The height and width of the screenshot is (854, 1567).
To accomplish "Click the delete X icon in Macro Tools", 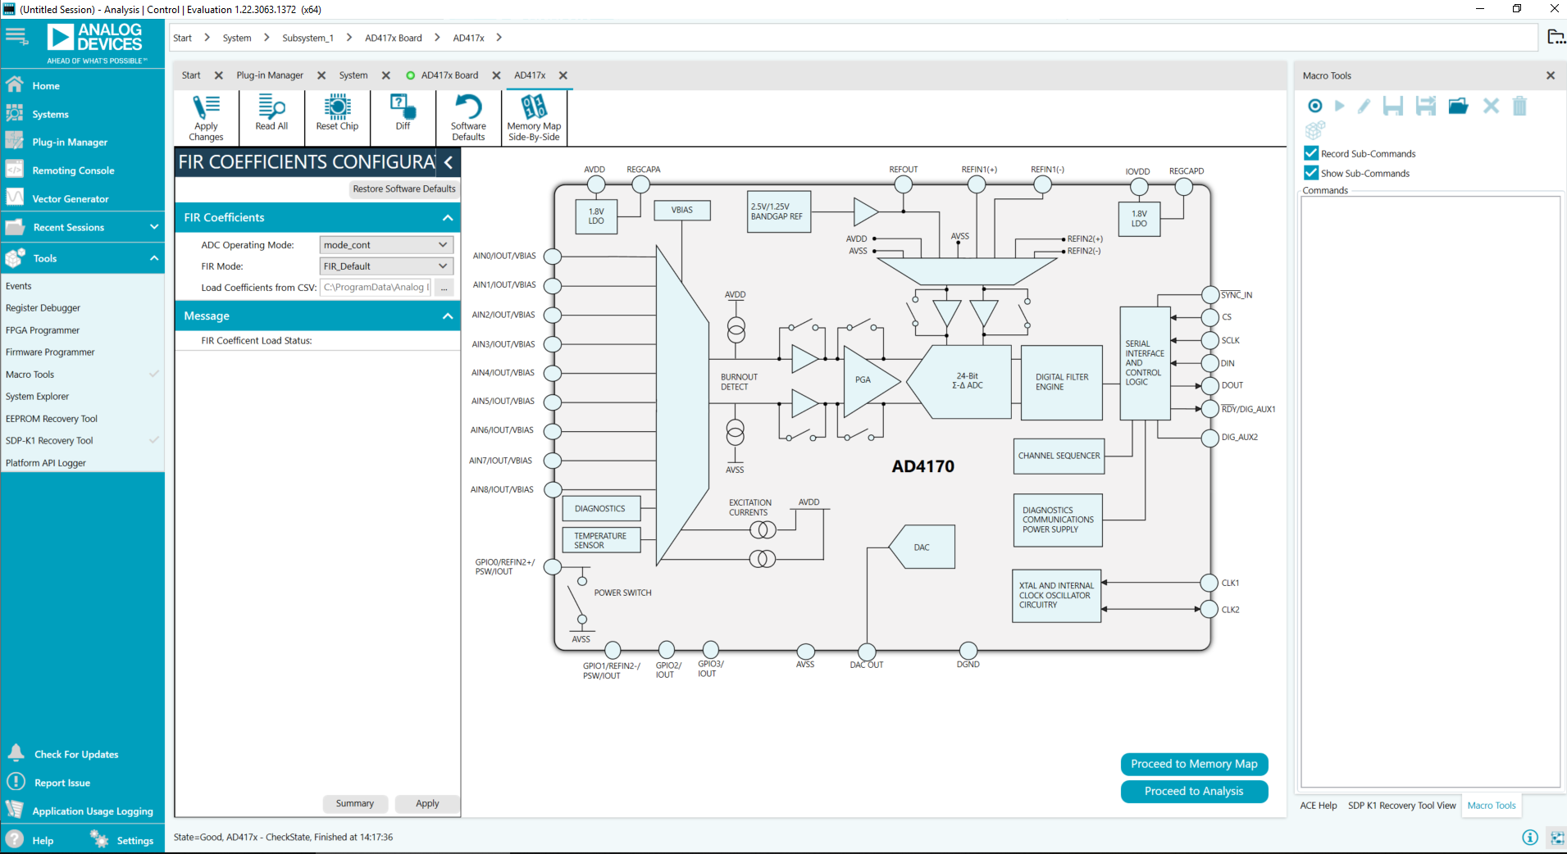I will (1491, 106).
